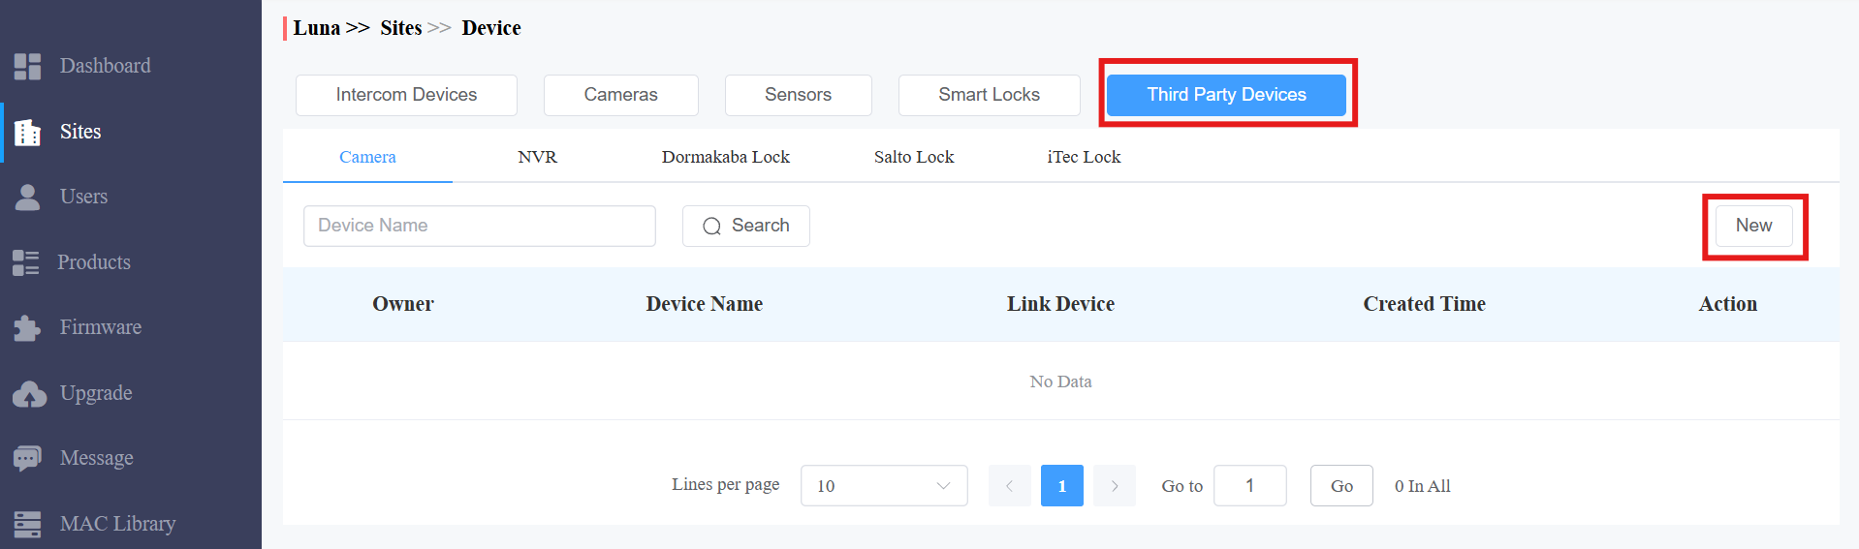The width and height of the screenshot is (1859, 549).
Task: Click the Products list icon
Action: pos(26,262)
